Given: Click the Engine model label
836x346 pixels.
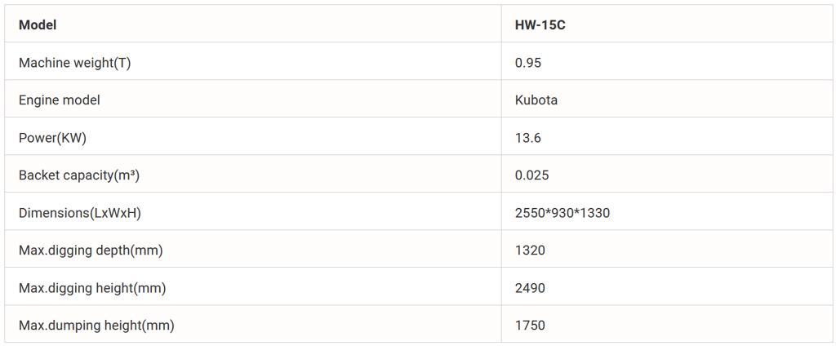Looking at the screenshot, I should (x=60, y=100).
